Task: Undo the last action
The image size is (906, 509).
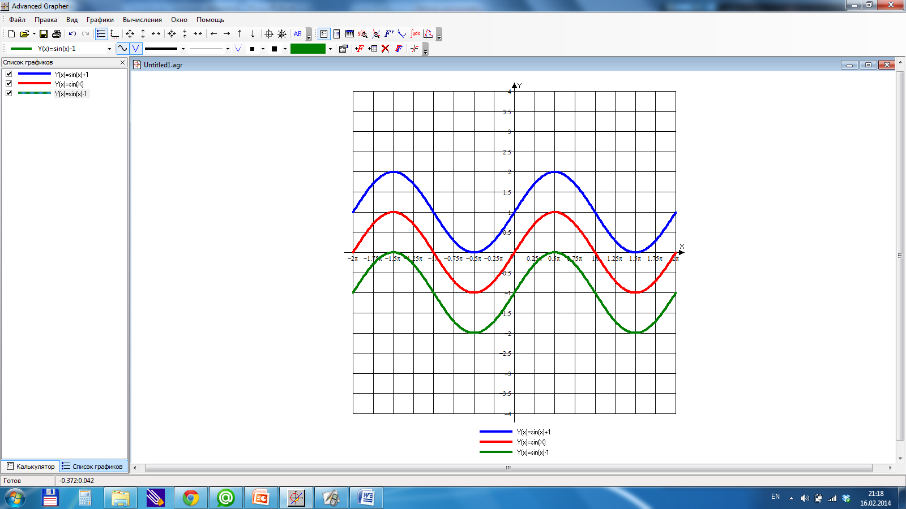Action: (72, 34)
